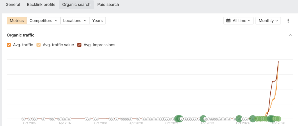Screen dimensions: 298x126
Task: Click the peak of the impressions line
Action: click(278, 62)
